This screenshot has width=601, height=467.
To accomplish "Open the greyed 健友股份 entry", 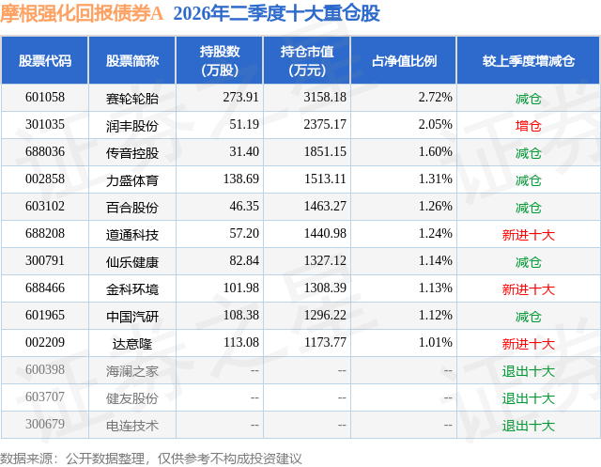I will tap(132, 398).
